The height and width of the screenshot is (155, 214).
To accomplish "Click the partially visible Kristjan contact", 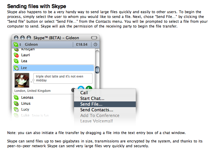I will 28,49.
